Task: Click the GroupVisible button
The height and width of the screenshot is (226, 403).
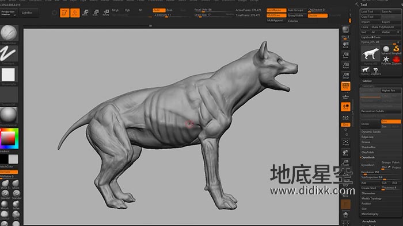Action: [x=297, y=15]
